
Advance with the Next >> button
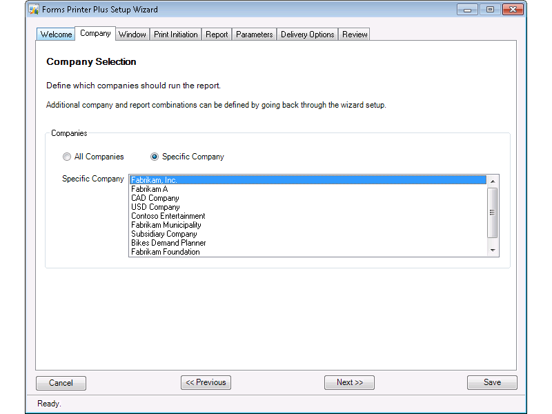[349, 382]
